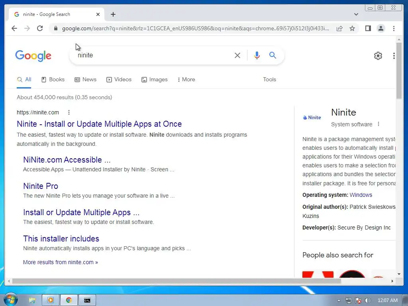Screen dimensions: 408x306
Task: Open Chrome's three-dot menu
Action: pyautogui.click(x=394, y=28)
